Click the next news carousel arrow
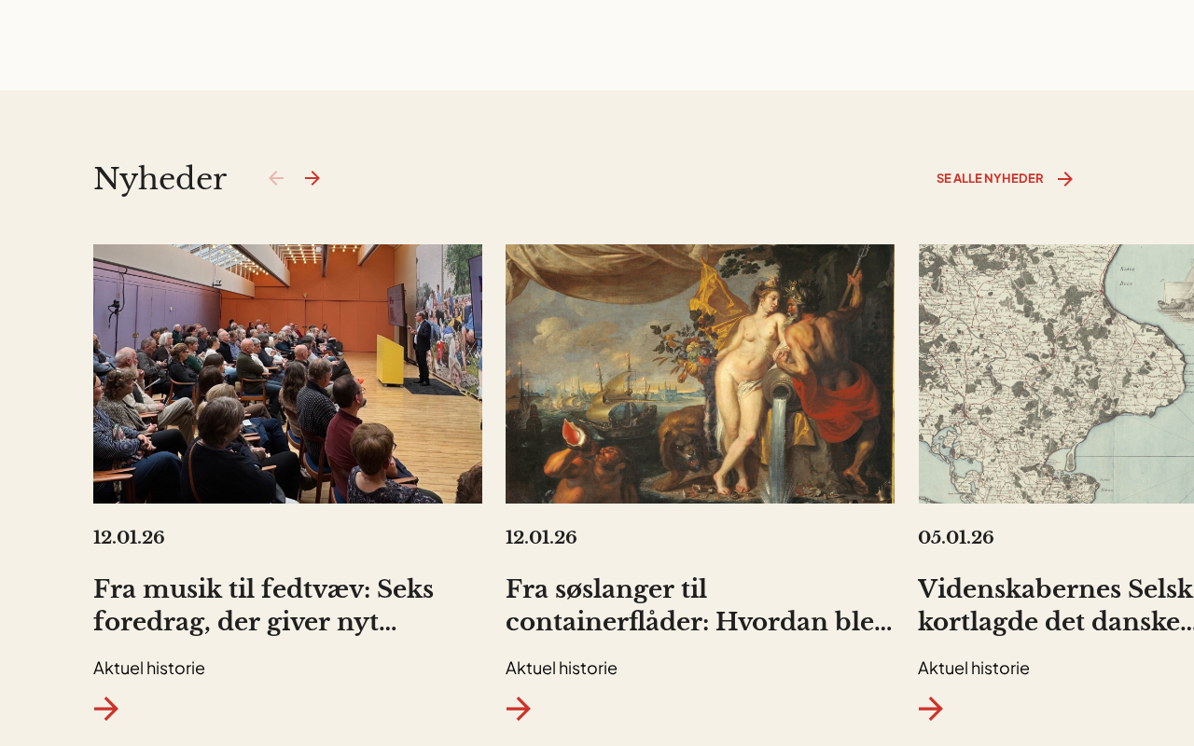The image size is (1194, 746). [312, 178]
